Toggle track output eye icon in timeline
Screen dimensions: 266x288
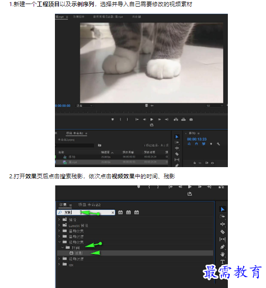pyautogui.click(x=213, y=163)
